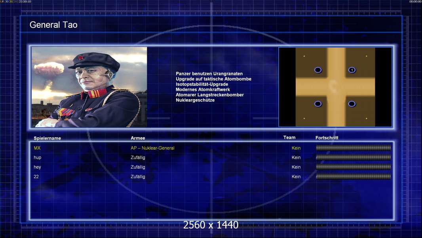Click start position marker numbered 1 on minimap
This screenshot has width=422, height=238.
coord(352,70)
